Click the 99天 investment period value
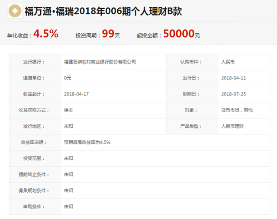The height and width of the screenshot is (219, 277). click(111, 34)
